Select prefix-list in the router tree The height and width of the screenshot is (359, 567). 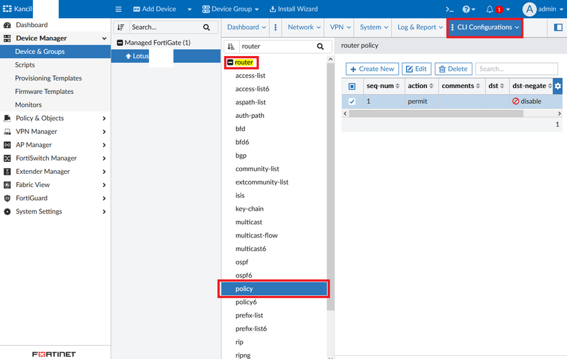tap(249, 316)
